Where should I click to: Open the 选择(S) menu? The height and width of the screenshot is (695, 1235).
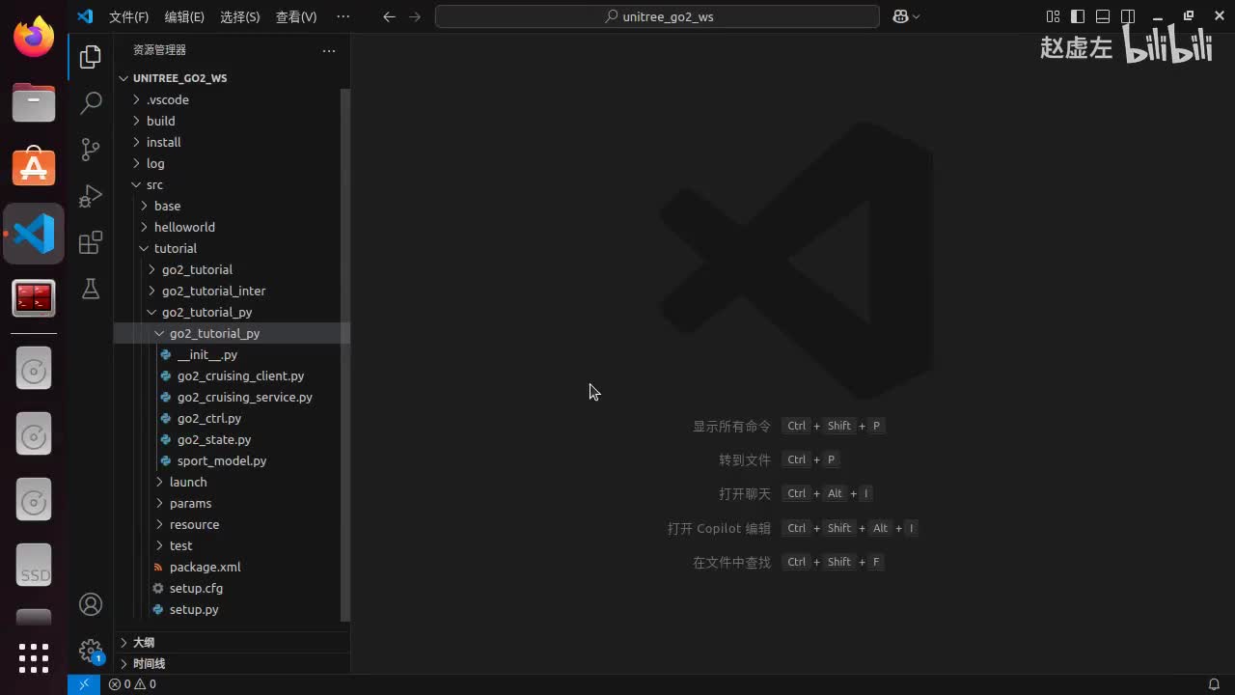point(240,16)
